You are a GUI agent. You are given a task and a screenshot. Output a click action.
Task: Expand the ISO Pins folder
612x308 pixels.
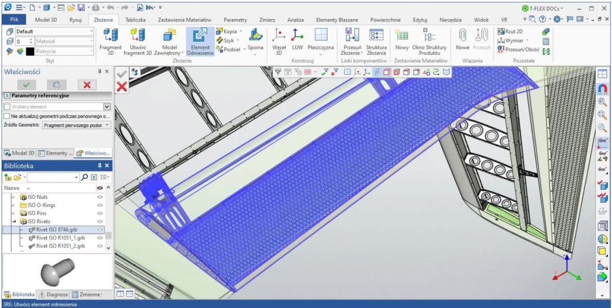coord(13,213)
